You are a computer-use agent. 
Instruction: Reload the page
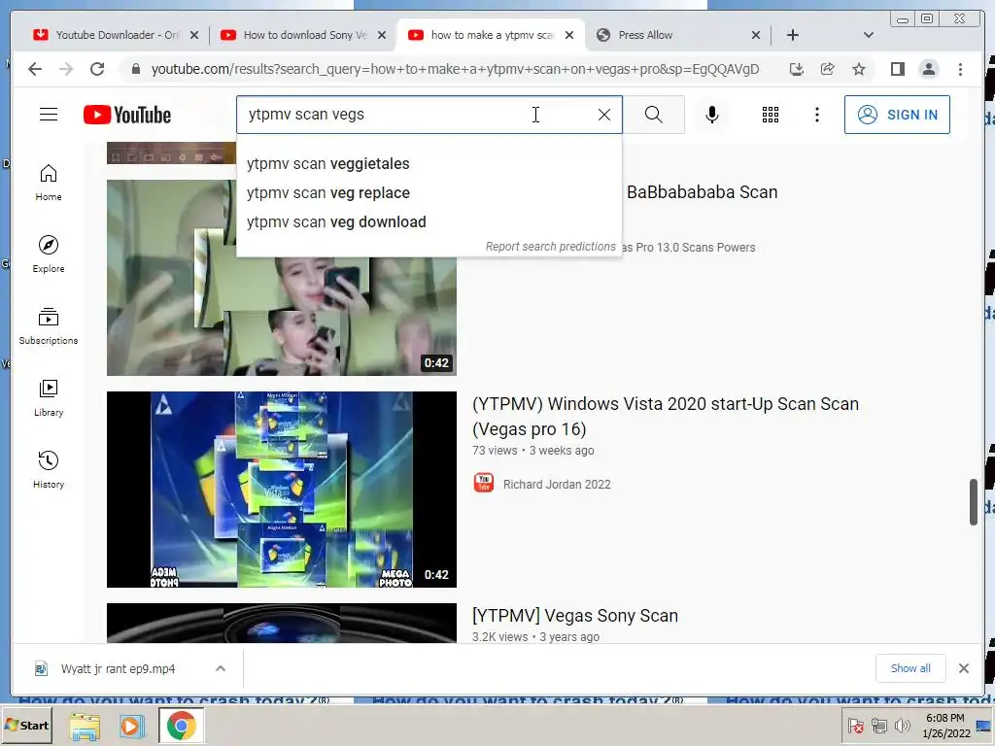[97, 69]
